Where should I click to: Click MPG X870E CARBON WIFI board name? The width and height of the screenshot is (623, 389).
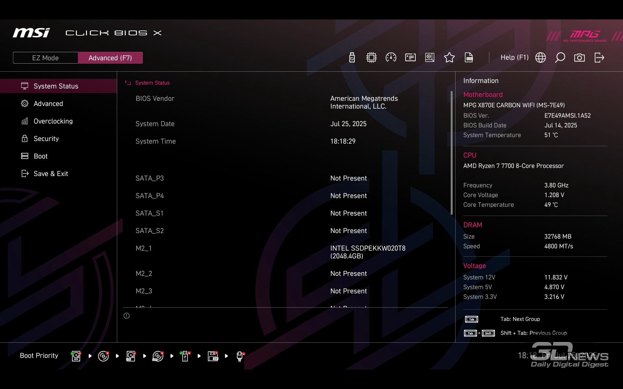tap(514, 105)
